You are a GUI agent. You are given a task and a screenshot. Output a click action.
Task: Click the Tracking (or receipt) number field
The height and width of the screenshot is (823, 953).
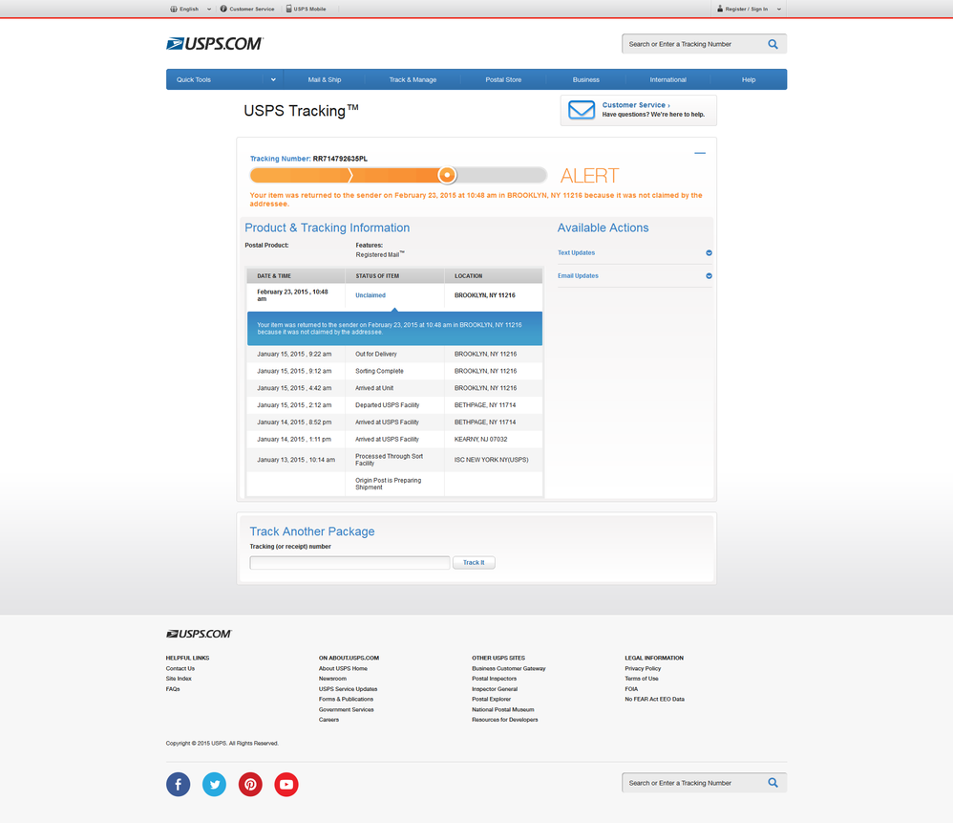(x=349, y=563)
